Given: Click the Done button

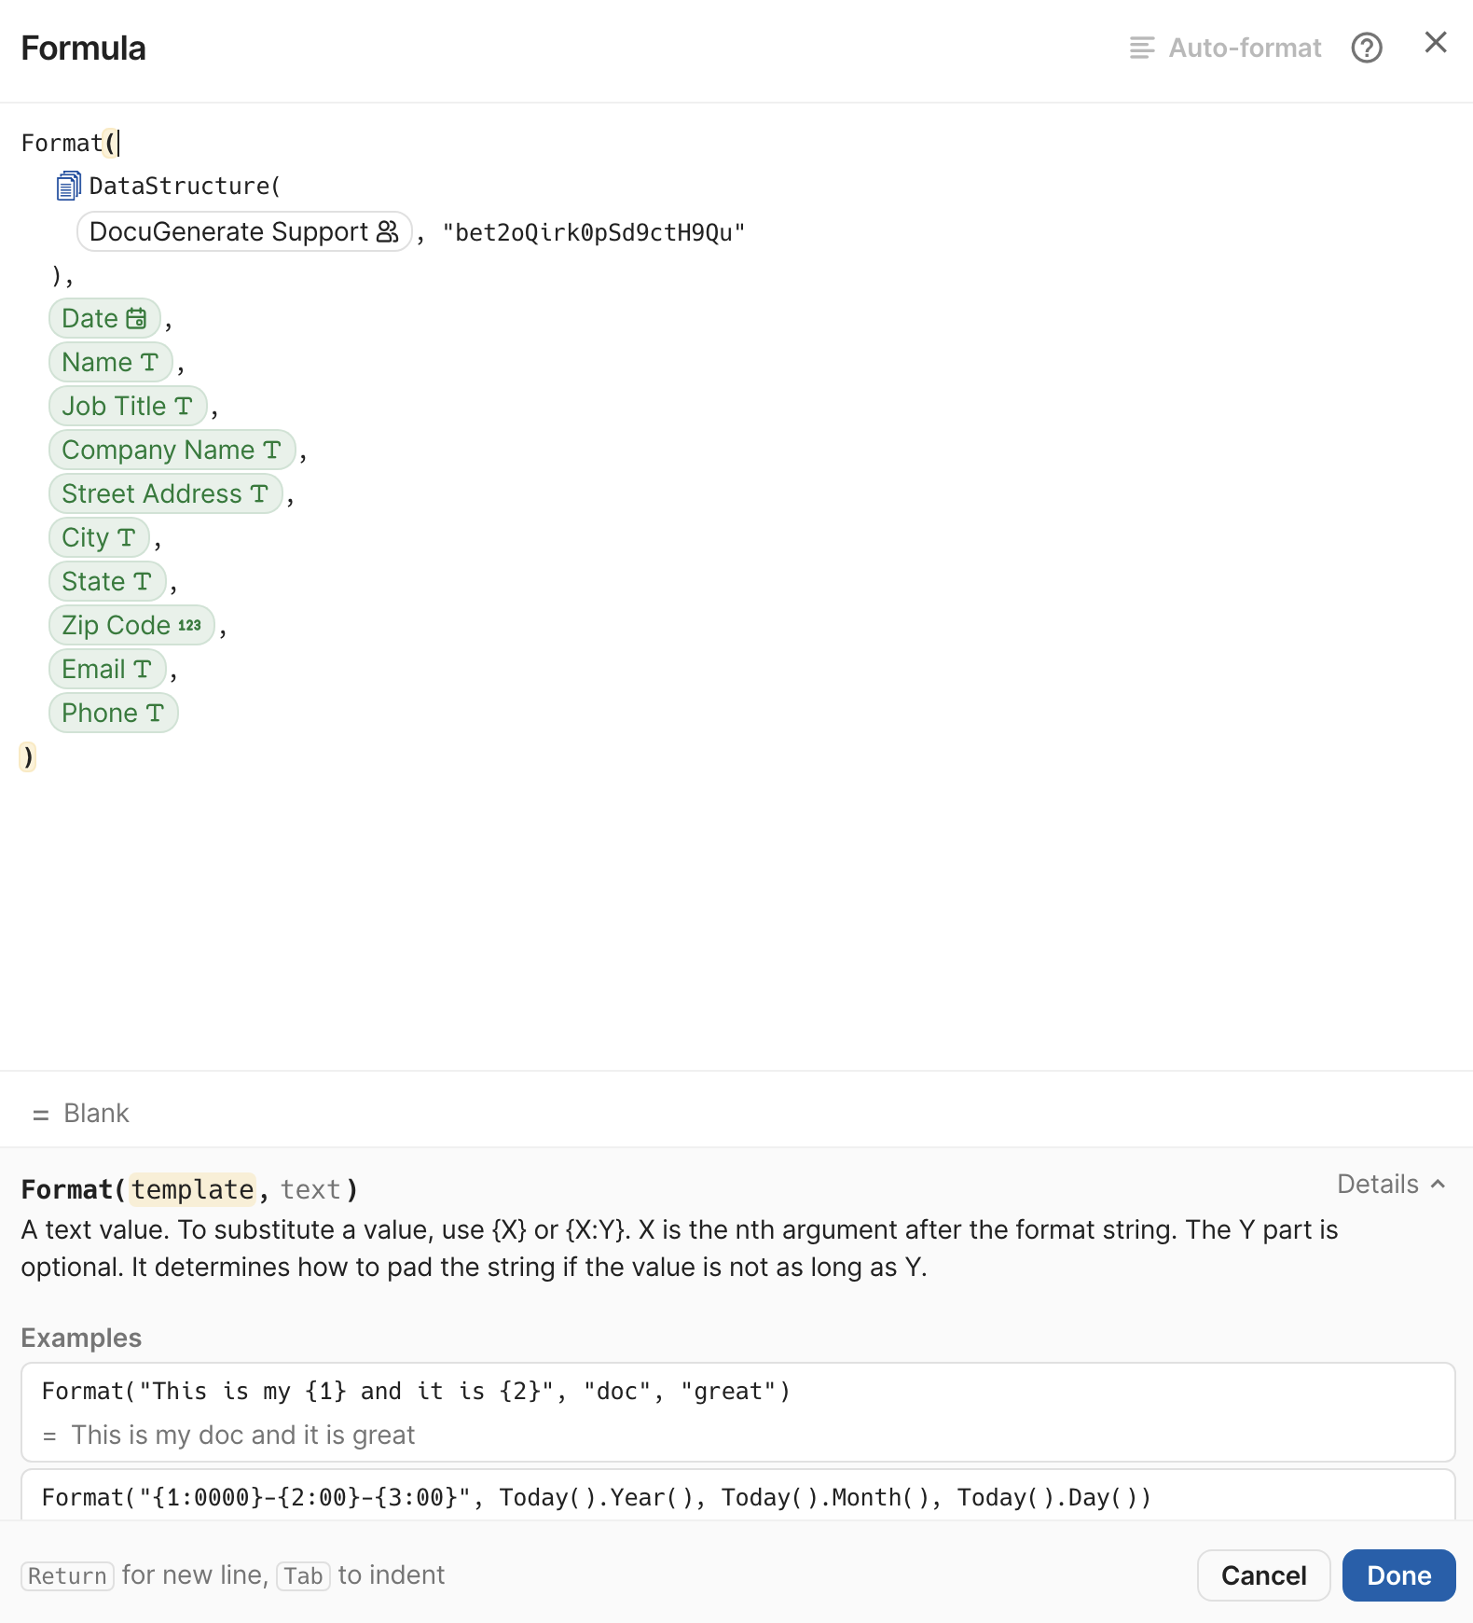Looking at the screenshot, I should click(x=1397, y=1575).
